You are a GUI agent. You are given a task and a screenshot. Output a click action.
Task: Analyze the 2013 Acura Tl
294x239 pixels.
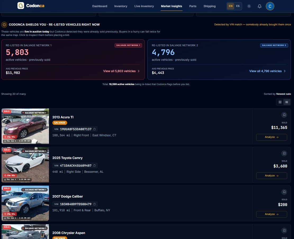click(272, 137)
